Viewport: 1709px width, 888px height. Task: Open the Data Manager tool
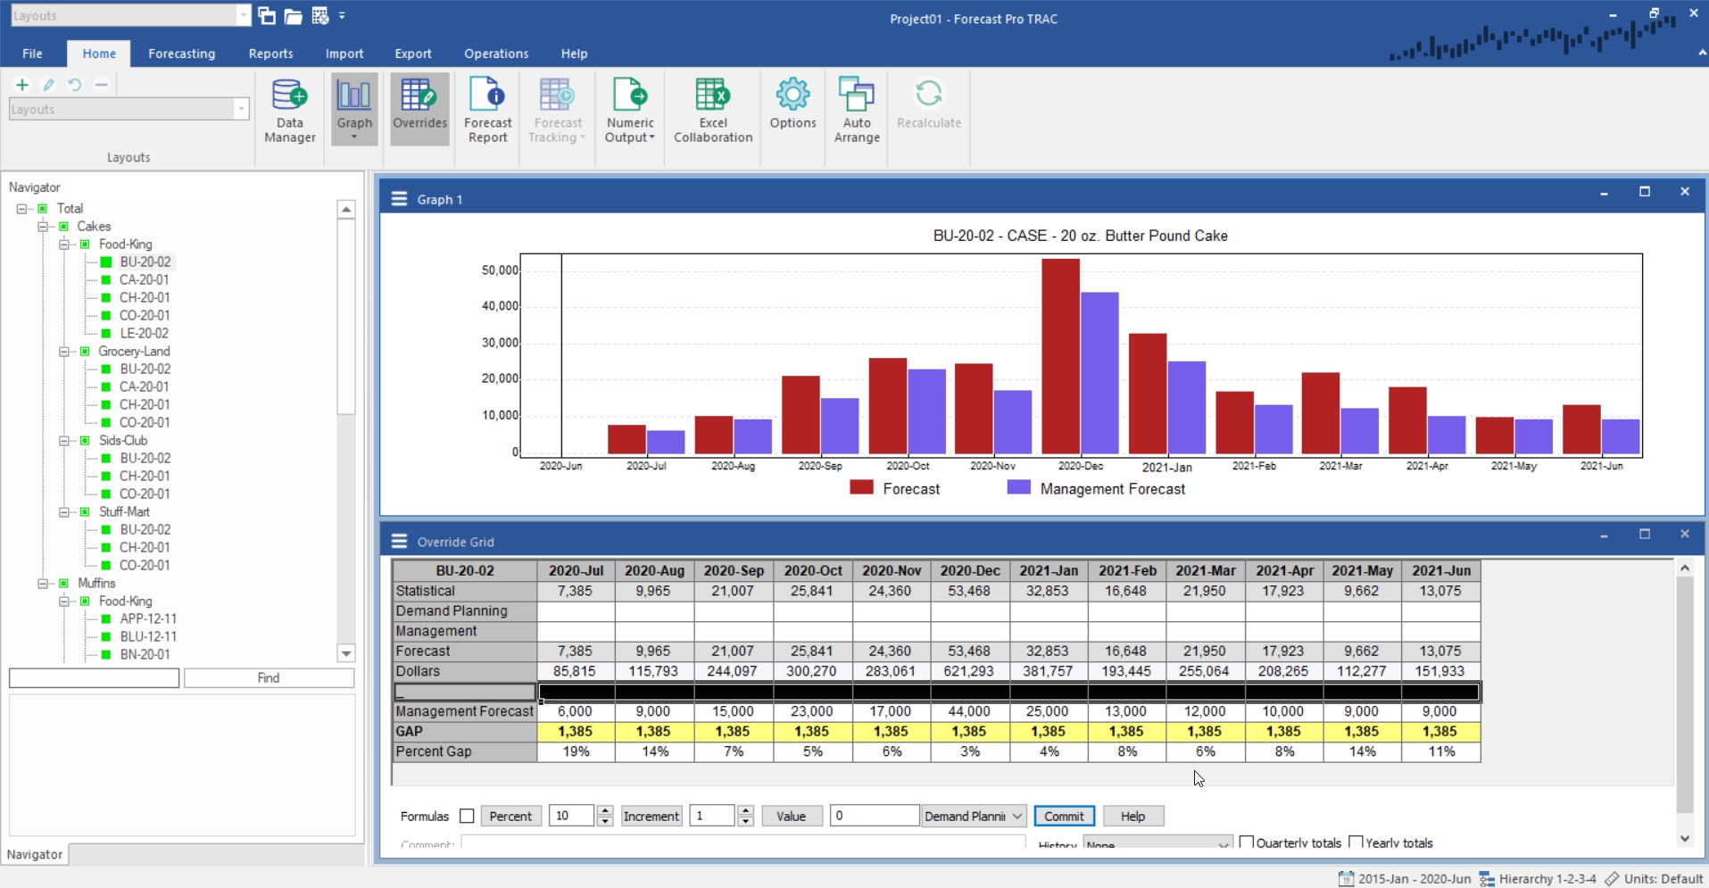click(x=289, y=110)
